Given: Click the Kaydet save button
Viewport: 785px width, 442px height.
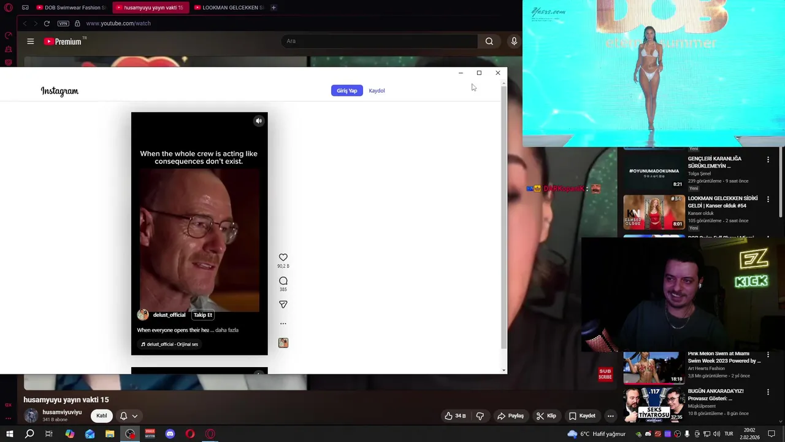Looking at the screenshot, I should [582, 416].
